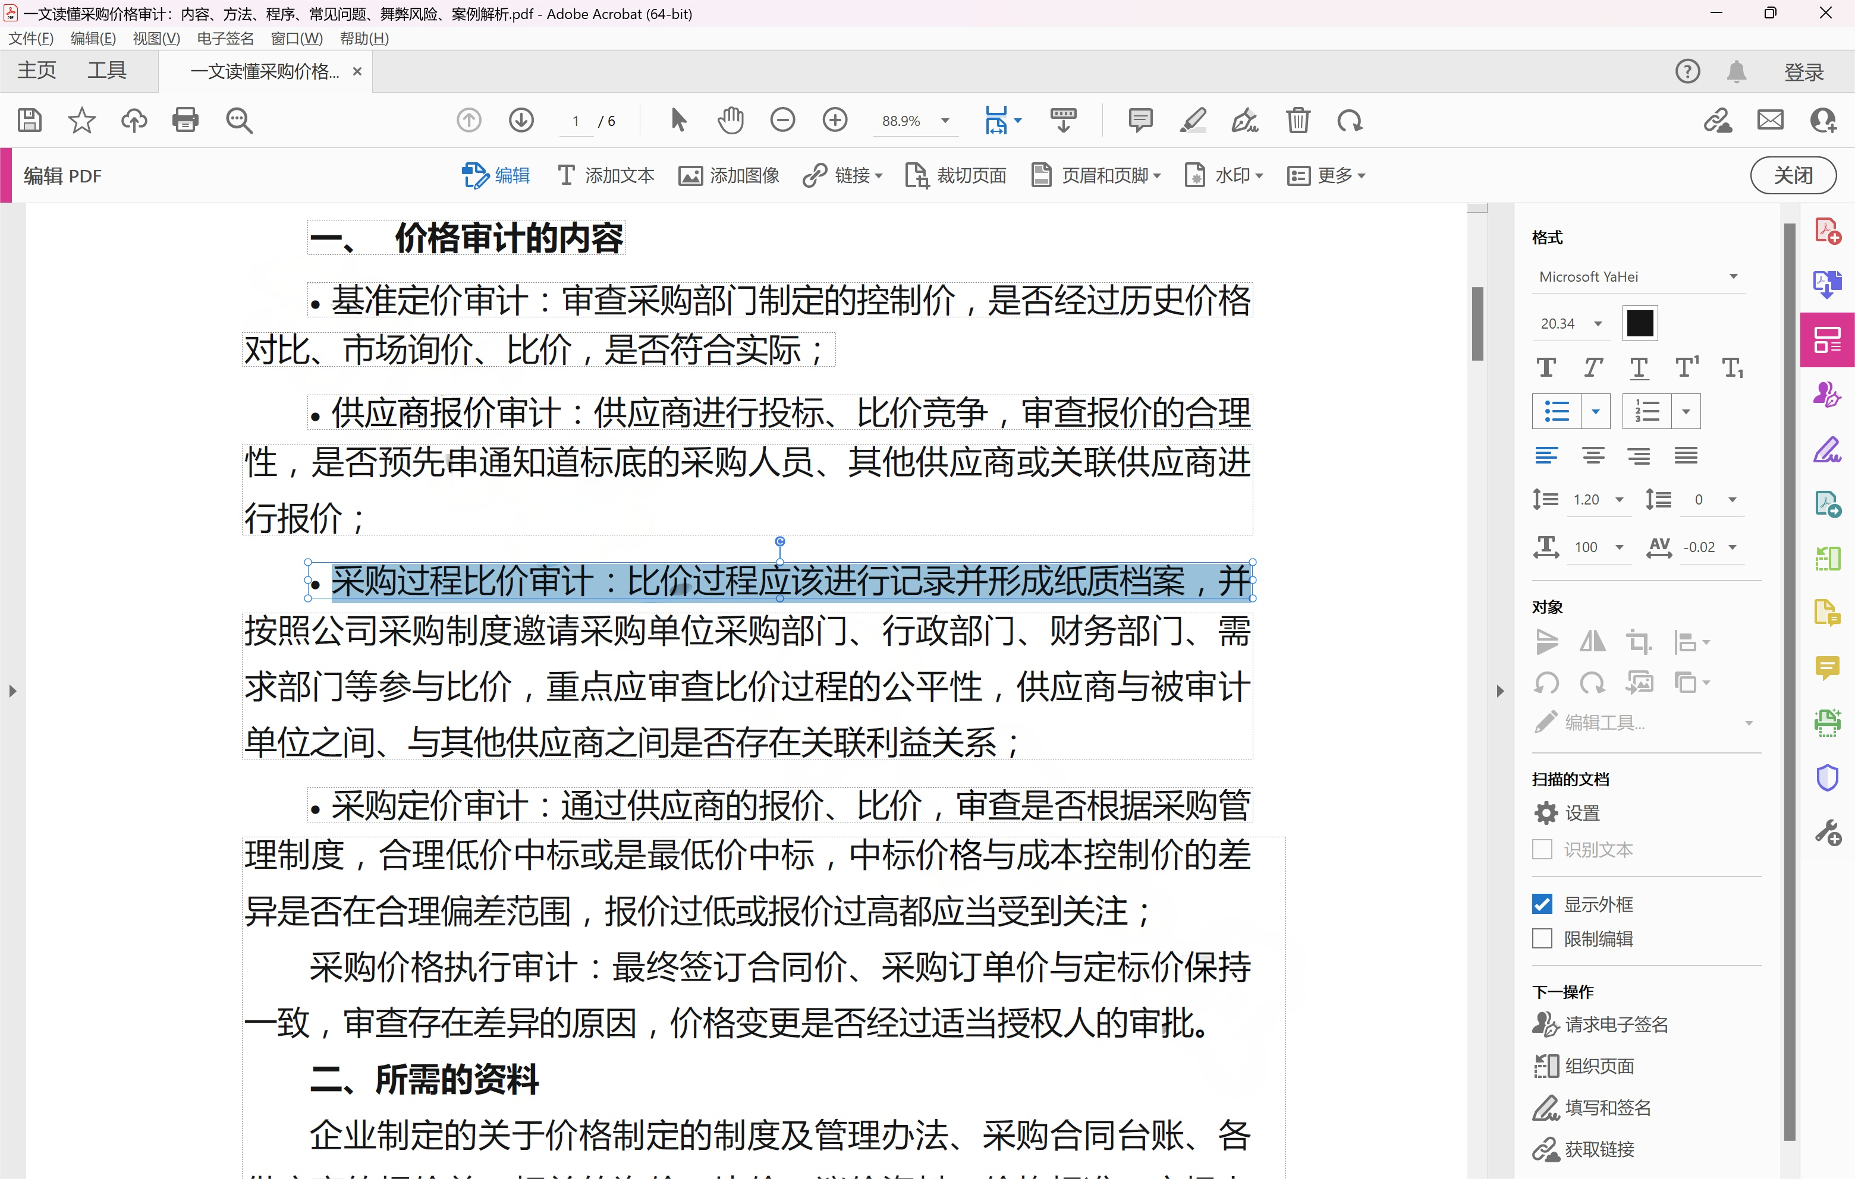
Task: Open numbered list style dropdown arrow
Action: tap(1686, 411)
